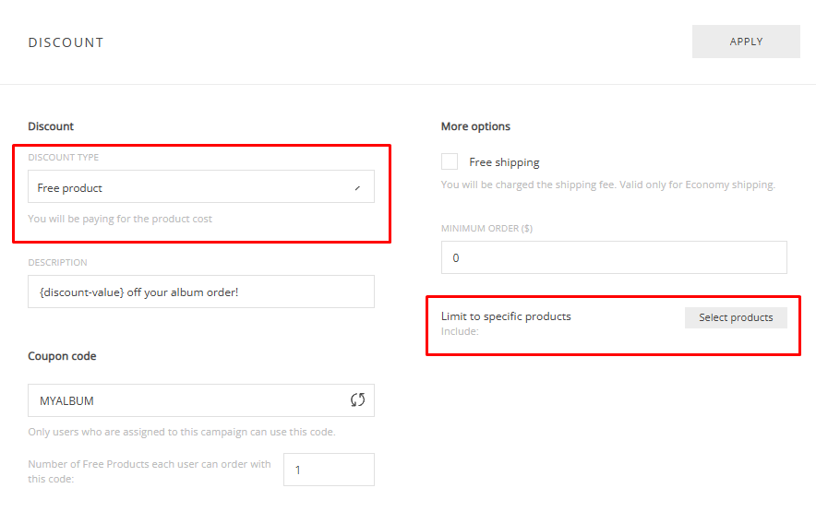Image resolution: width=816 pixels, height=512 pixels.
Task: Click the "More options" section heading
Action: coord(475,126)
